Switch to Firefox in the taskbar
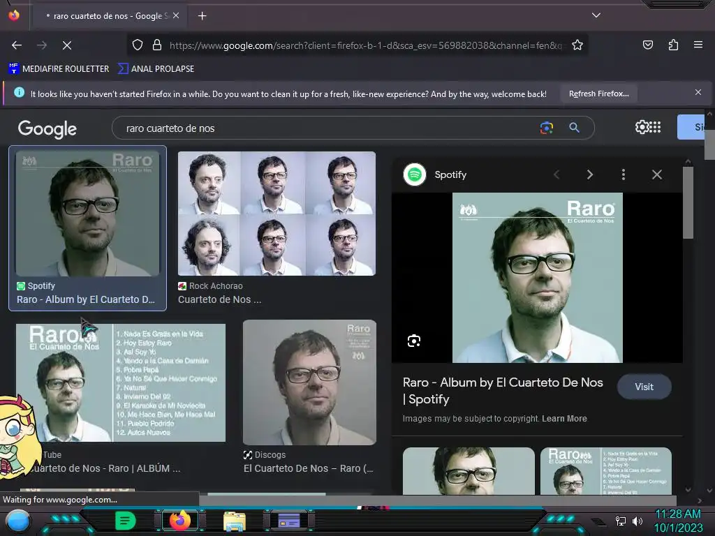Viewport: 715px width, 536px height. [179, 521]
